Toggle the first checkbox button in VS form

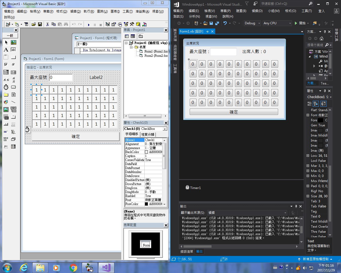pyautogui.click(x=193, y=64)
